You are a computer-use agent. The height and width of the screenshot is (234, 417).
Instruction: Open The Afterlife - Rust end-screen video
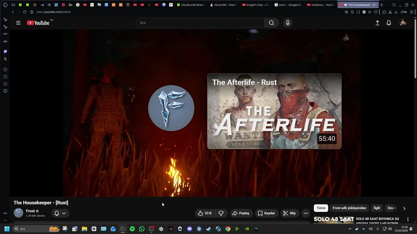pos(274,111)
